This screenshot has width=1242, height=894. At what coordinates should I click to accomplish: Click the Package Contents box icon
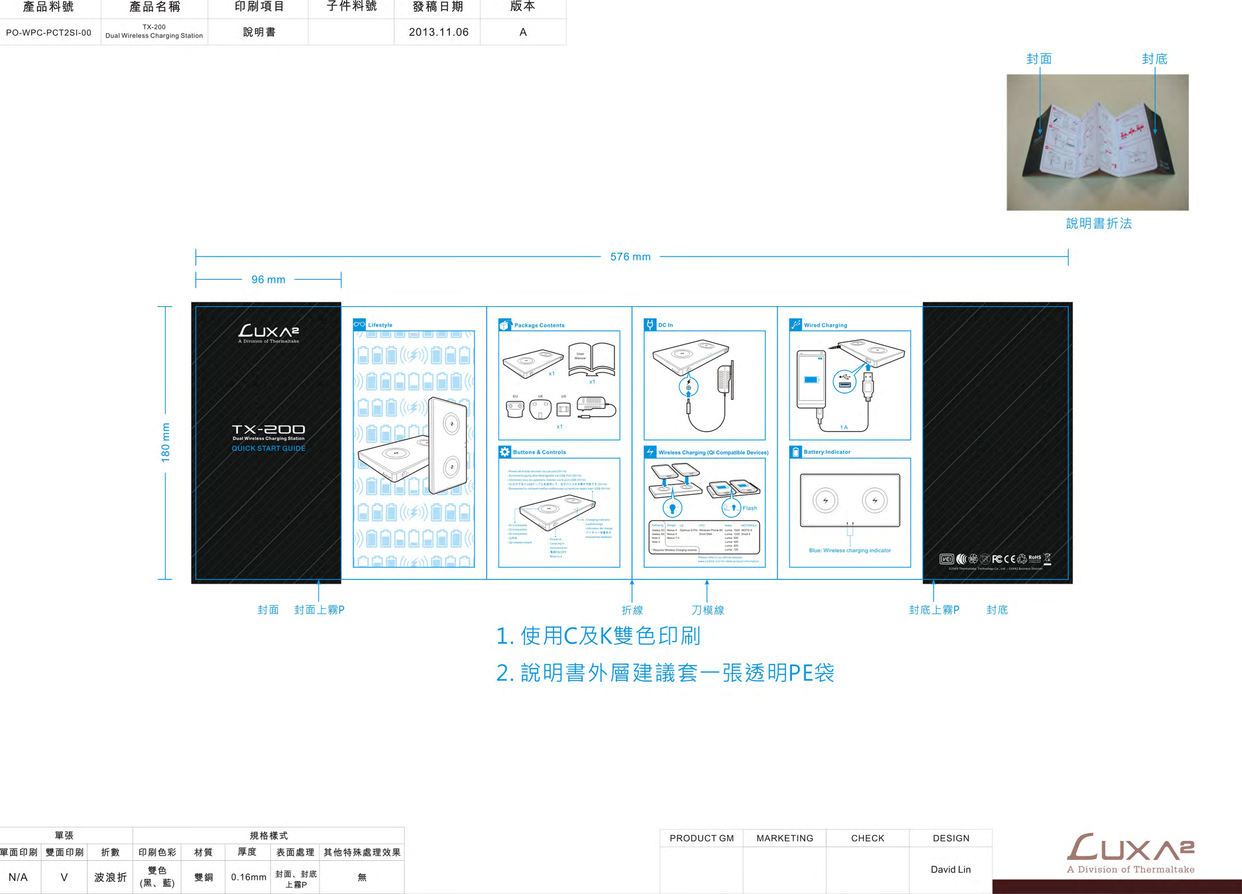[505, 325]
